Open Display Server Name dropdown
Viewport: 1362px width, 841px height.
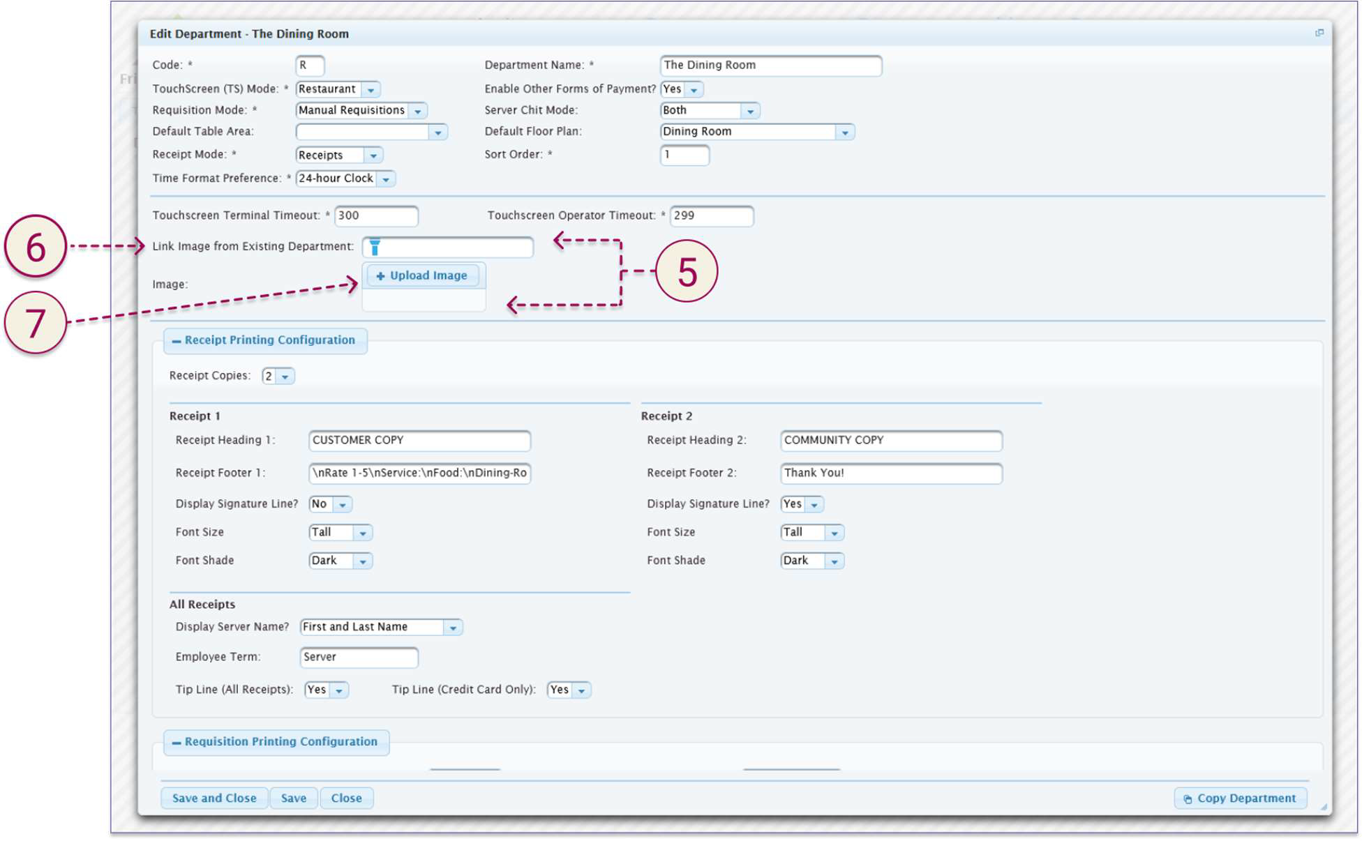pyautogui.click(x=453, y=628)
